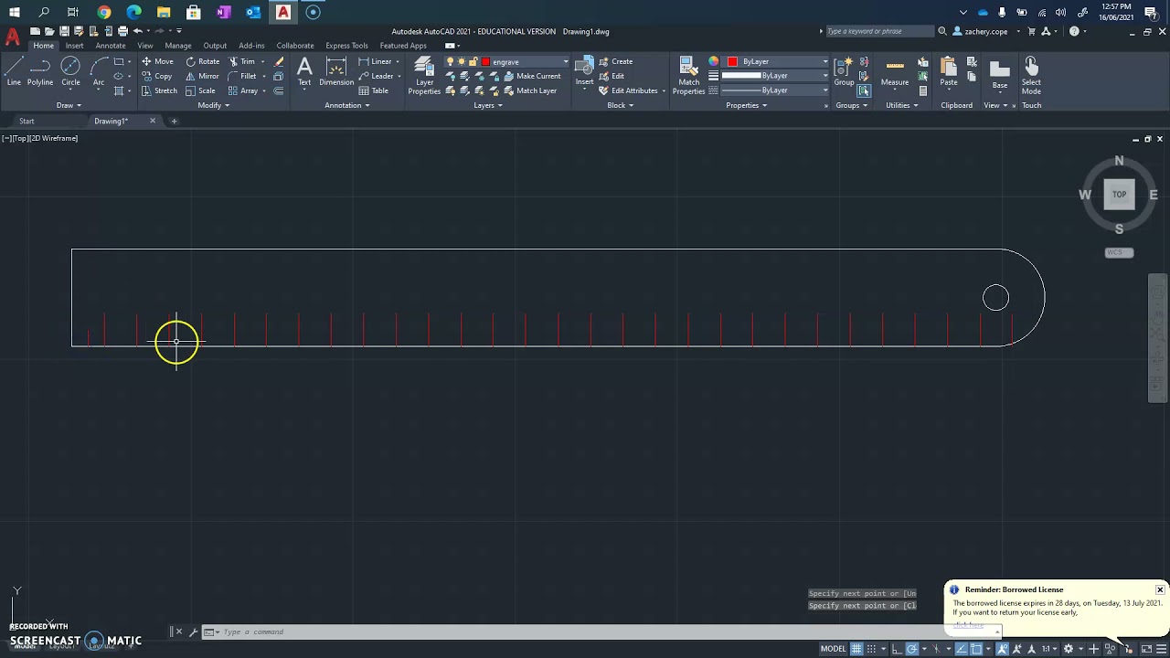Open the Express Tools tab

pyautogui.click(x=346, y=46)
